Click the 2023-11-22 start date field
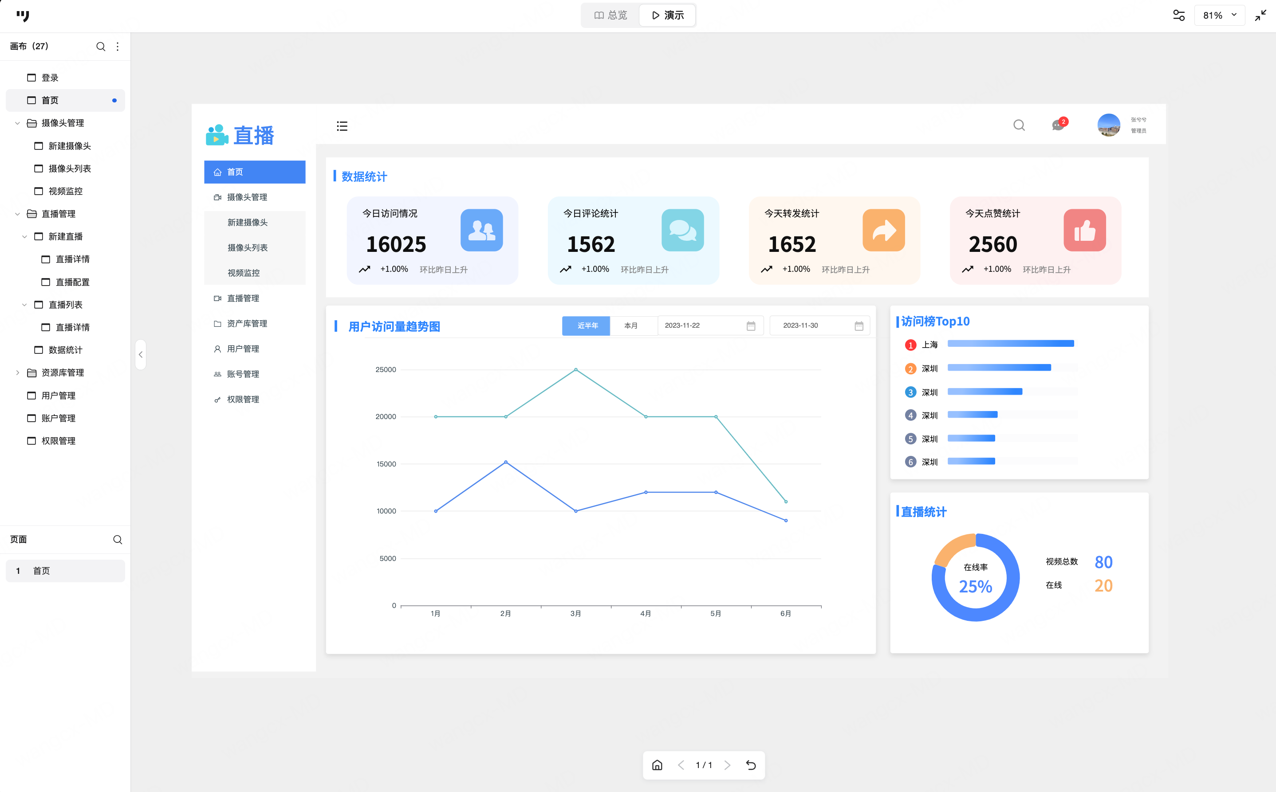The width and height of the screenshot is (1276, 792). [x=709, y=325]
